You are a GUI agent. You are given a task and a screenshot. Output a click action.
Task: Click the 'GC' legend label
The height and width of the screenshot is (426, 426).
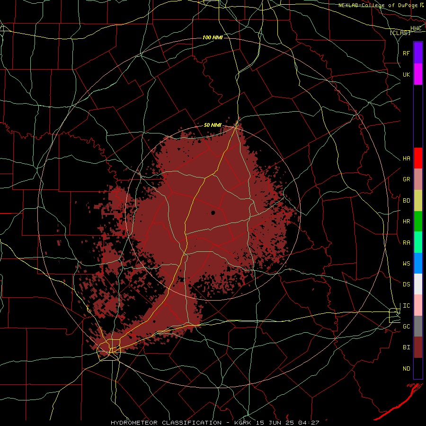pos(406,326)
